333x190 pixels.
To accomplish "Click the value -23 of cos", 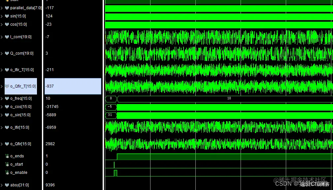I will [x=49, y=24].
